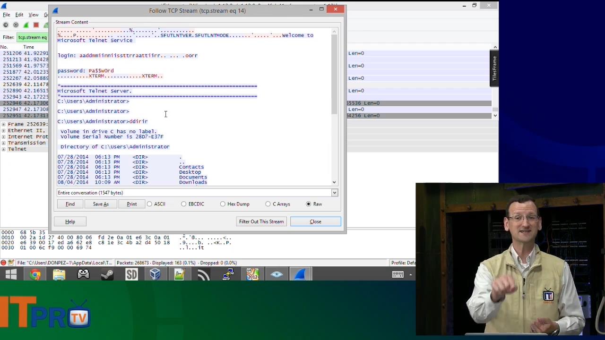This screenshot has height=340, width=605.
Task: Select packet row 252947
Action: tap(25, 109)
